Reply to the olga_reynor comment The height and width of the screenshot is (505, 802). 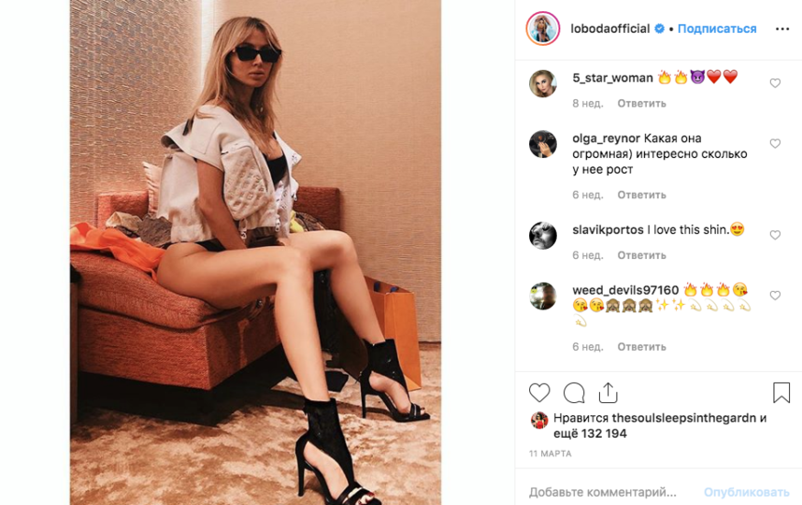point(641,195)
